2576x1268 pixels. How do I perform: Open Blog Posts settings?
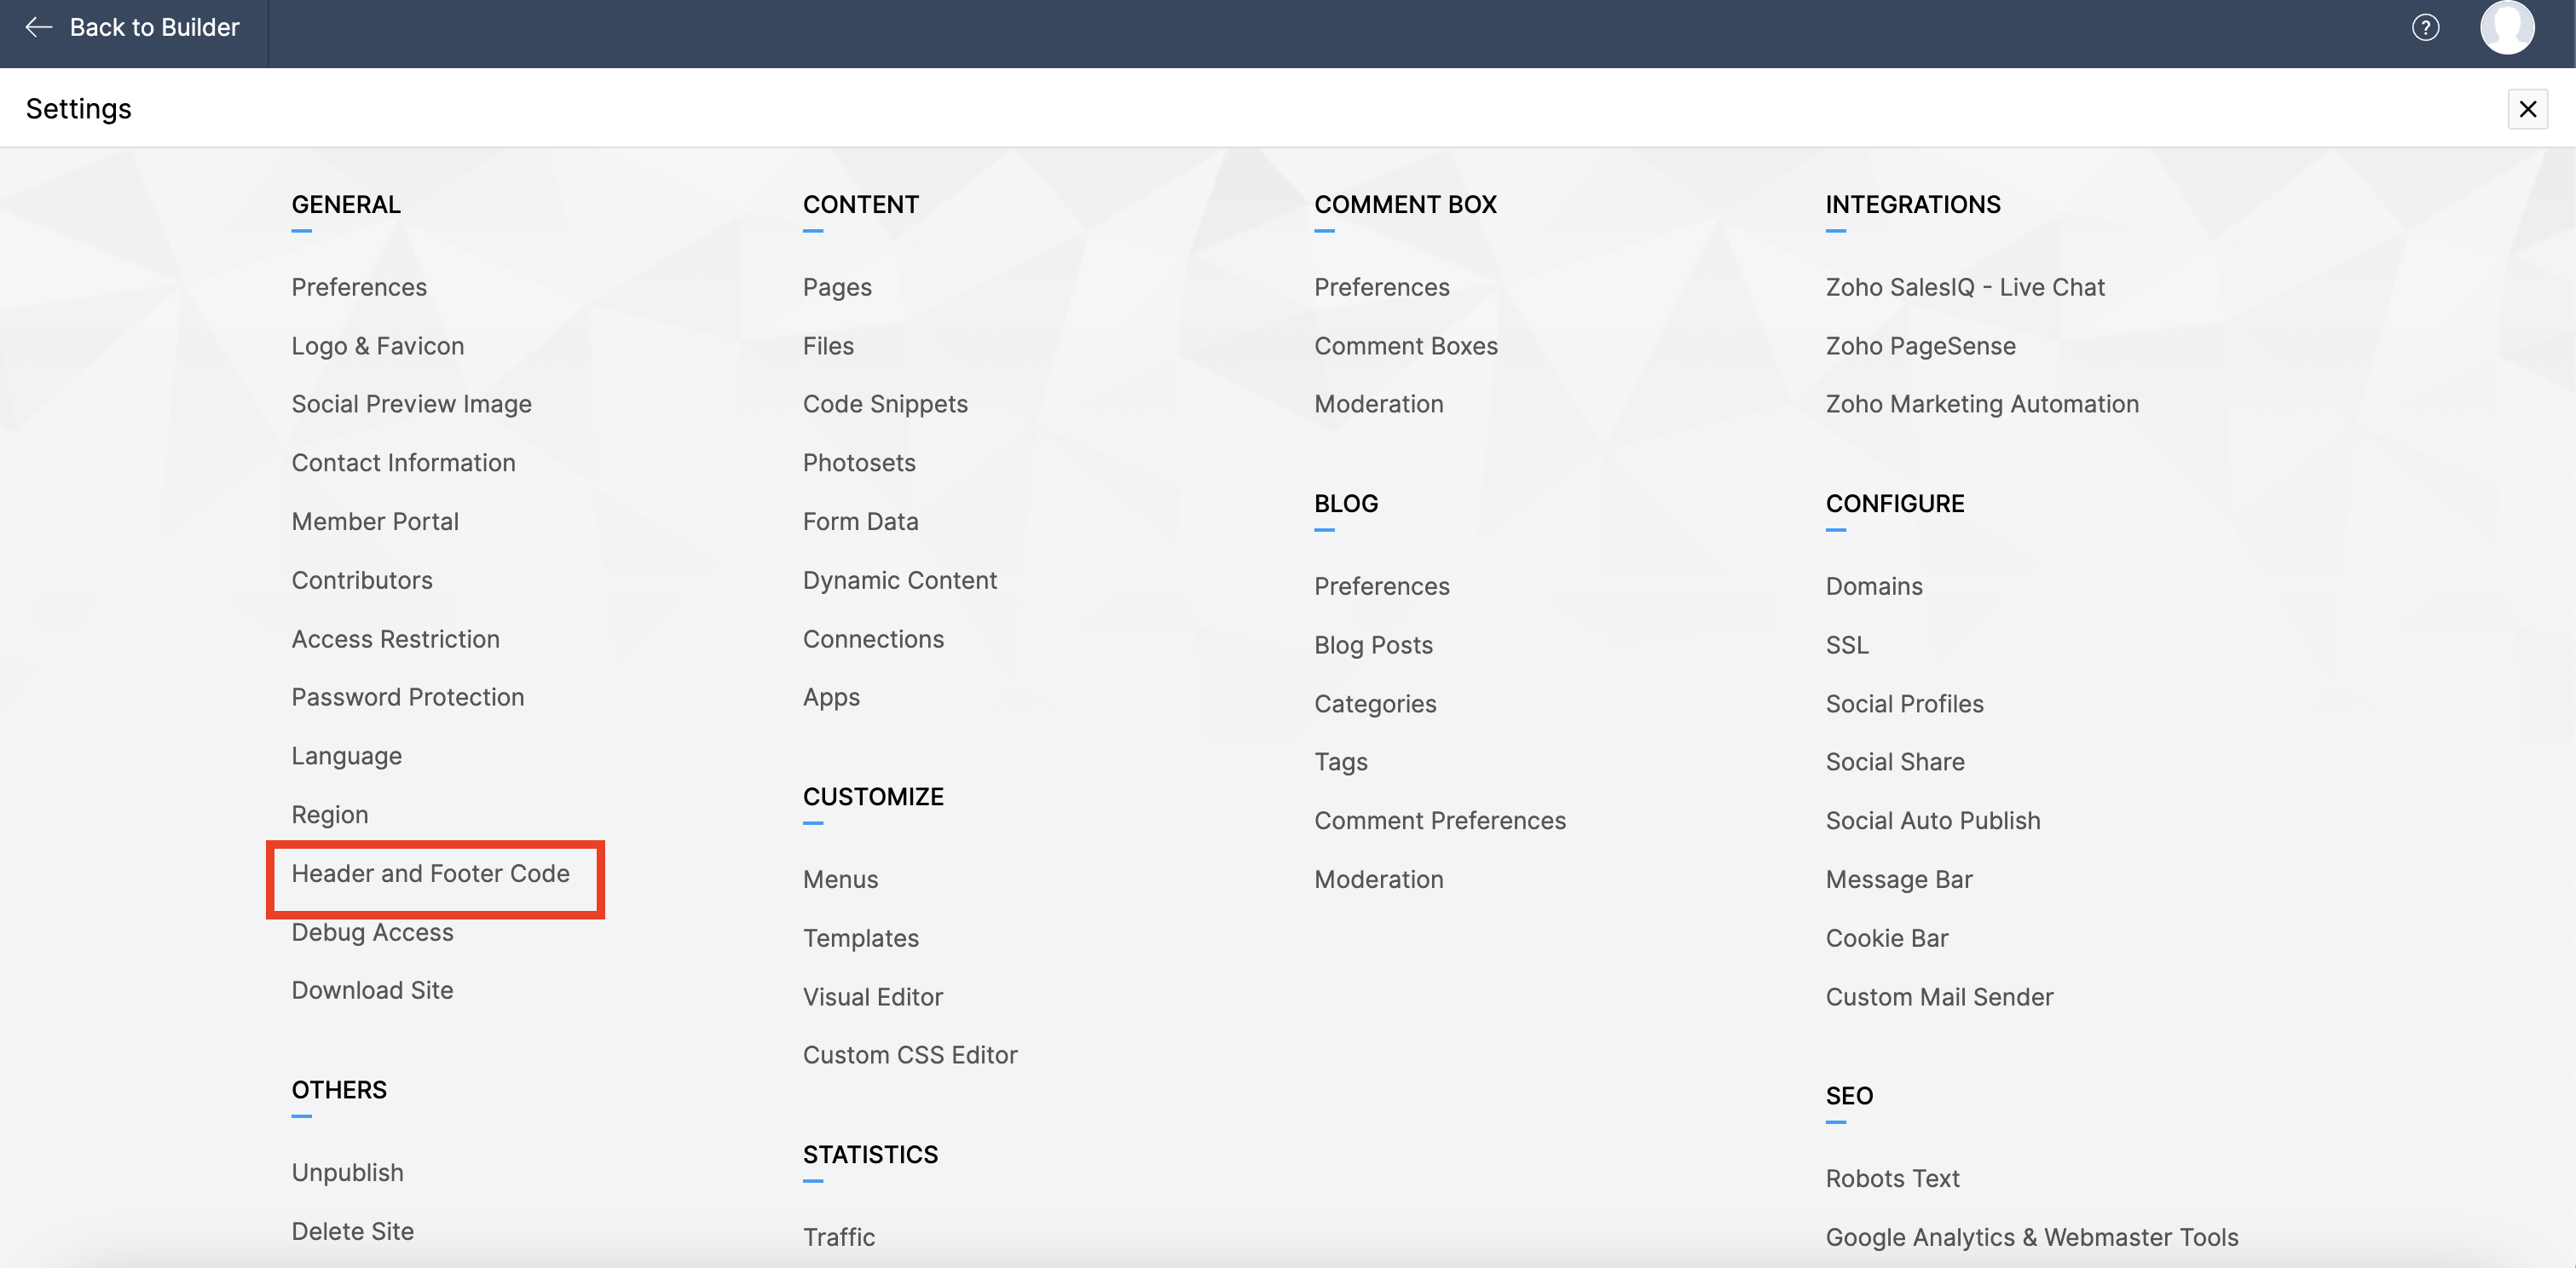[x=1372, y=645]
